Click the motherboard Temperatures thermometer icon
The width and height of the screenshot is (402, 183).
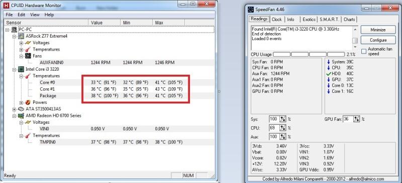click(x=28, y=49)
